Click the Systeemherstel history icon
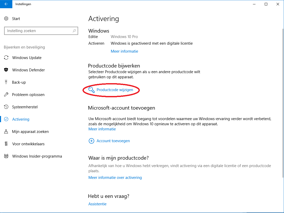The image size is (284, 213). tap(6, 107)
